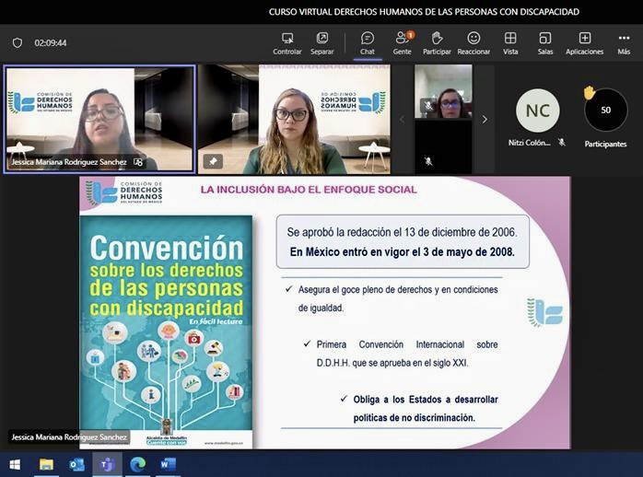The image size is (643, 477).
Task: Click the Participantes overflow circle showing 50
Action: [605, 111]
